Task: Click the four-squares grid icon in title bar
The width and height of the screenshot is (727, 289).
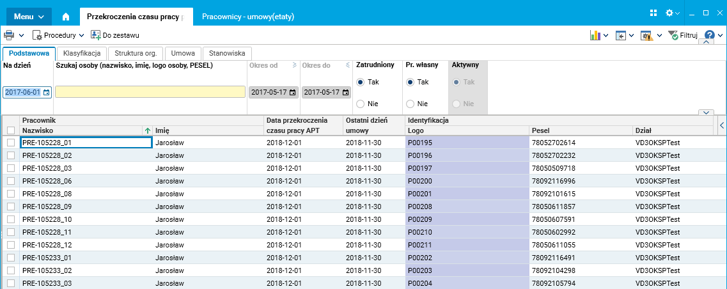Action: [653, 13]
